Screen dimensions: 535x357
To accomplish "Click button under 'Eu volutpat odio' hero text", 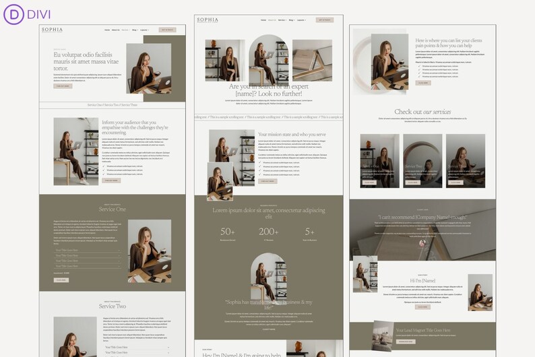I will 63,86.
